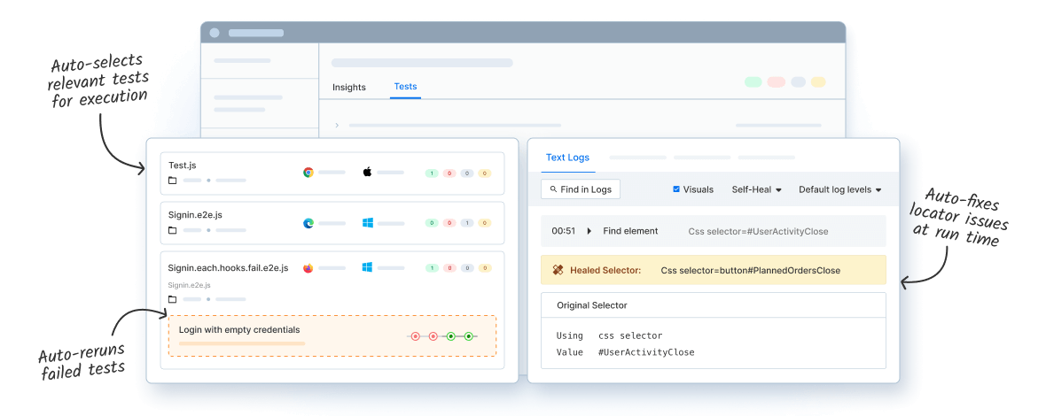Screen dimensions: 1046x416
Task: Click the second red failed rerun marker
Action: [x=433, y=336]
